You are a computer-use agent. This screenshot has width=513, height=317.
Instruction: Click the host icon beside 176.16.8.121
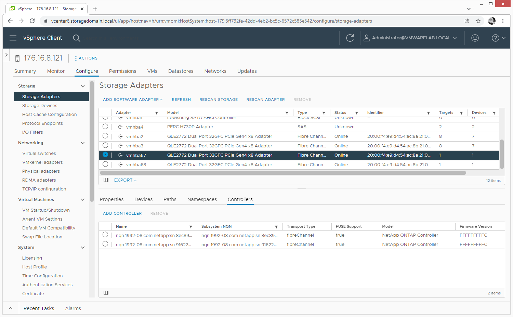coord(17,58)
